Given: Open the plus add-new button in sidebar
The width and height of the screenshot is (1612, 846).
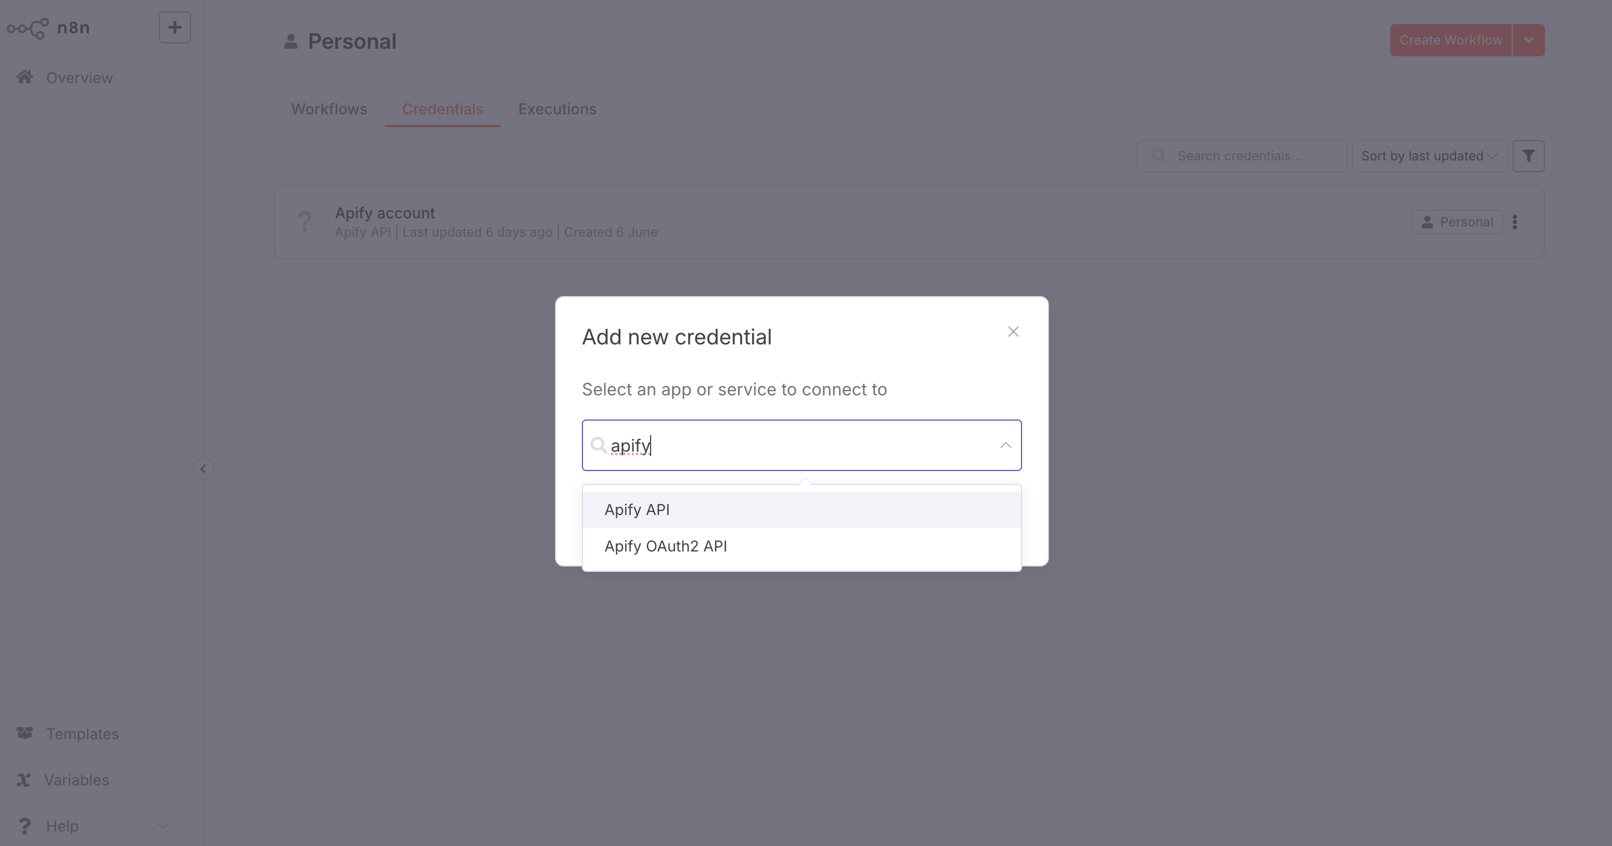Looking at the screenshot, I should (174, 27).
